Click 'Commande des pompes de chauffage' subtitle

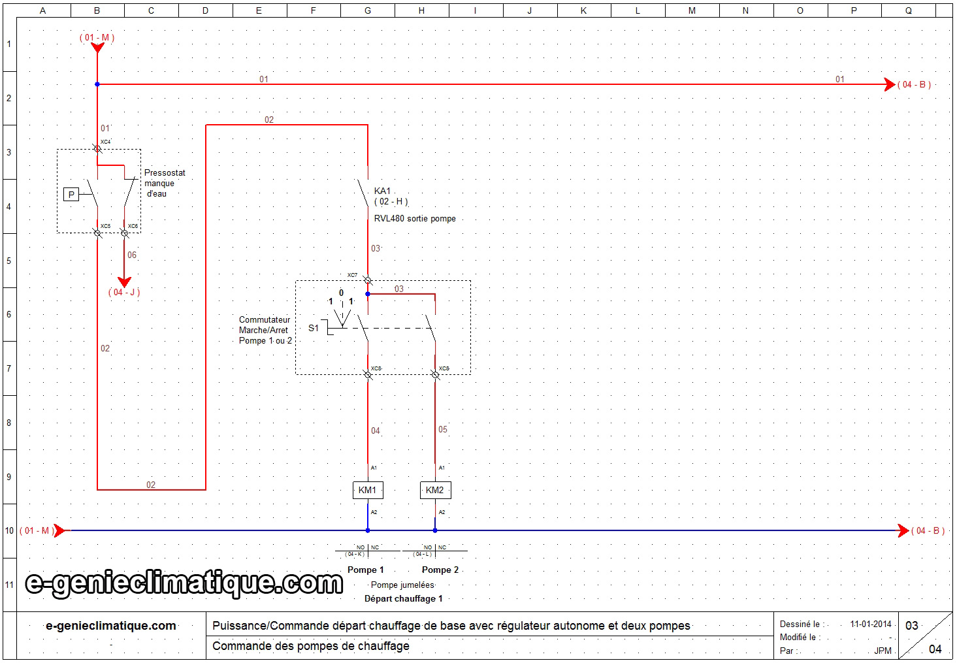click(311, 646)
